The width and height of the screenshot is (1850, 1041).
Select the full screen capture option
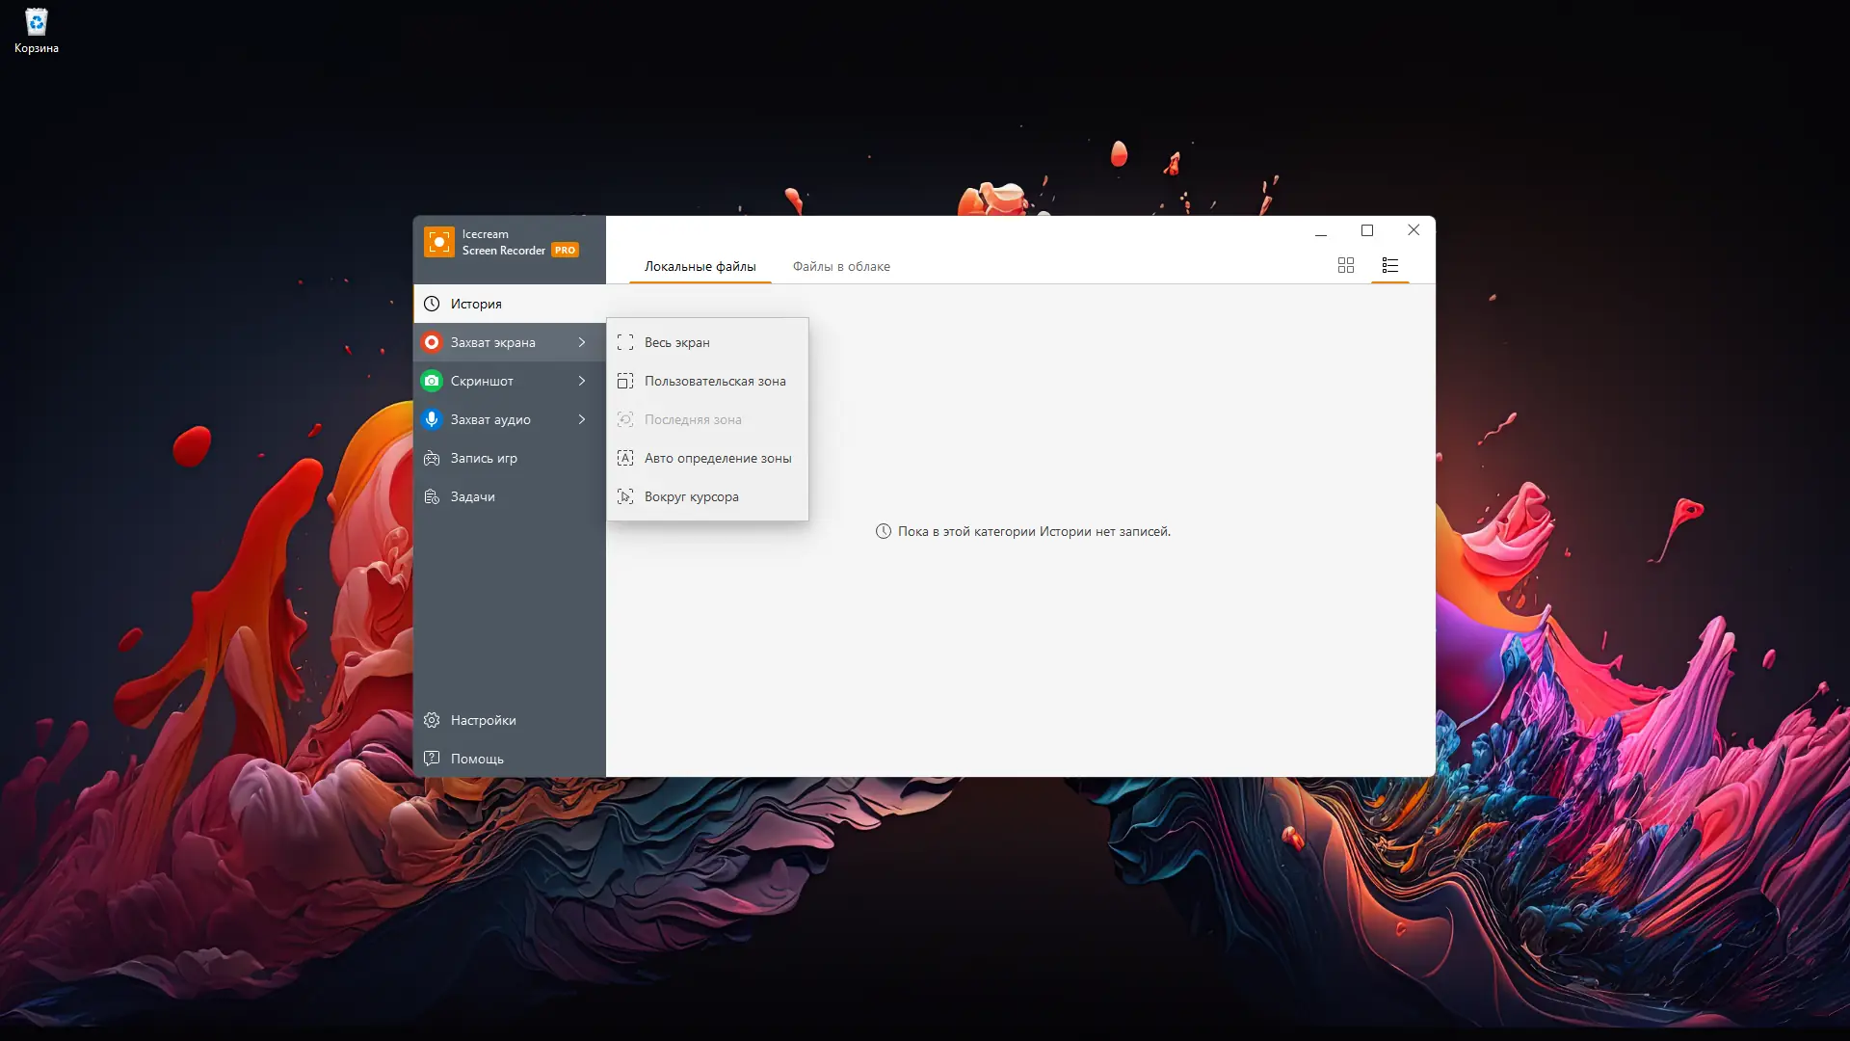click(x=676, y=342)
